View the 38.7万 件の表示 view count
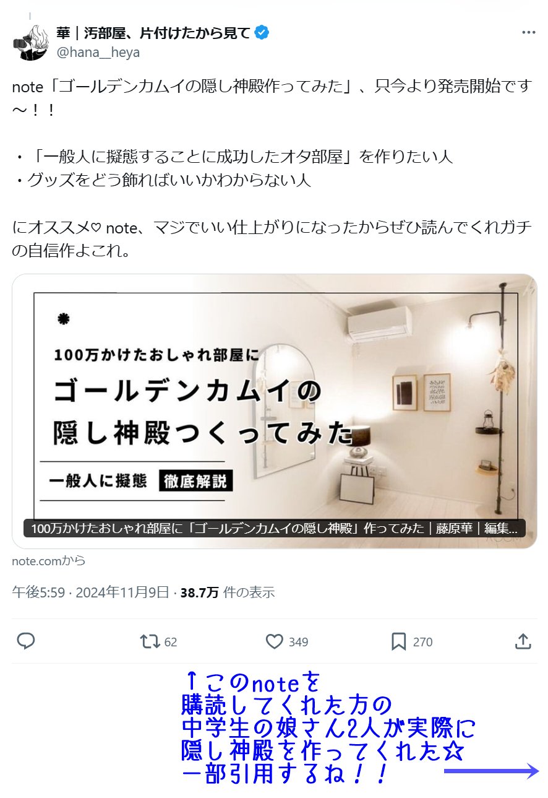 (228, 592)
